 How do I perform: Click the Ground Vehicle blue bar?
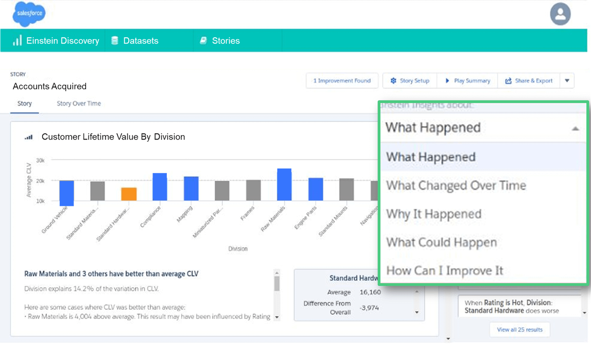click(x=66, y=193)
